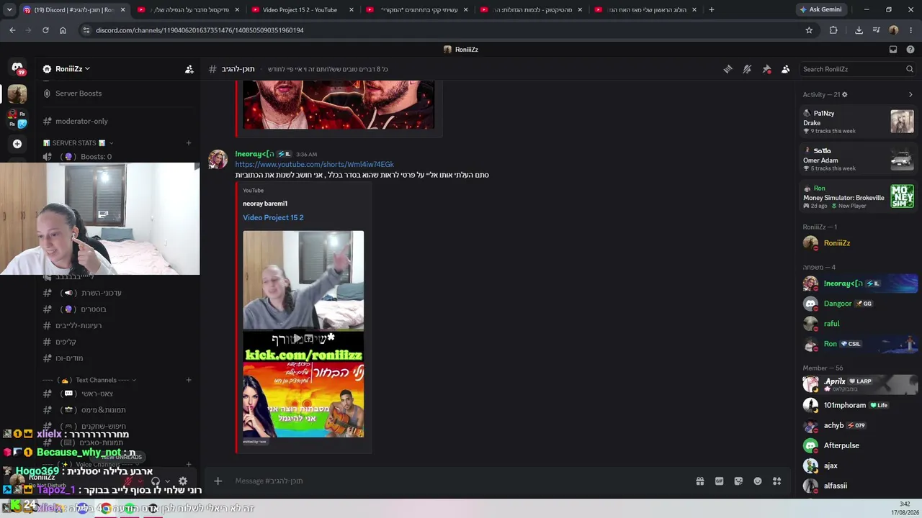Open a new browser tab
This screenshot has height=518, width=922.
pyautogui.click(x=712, y=9)
